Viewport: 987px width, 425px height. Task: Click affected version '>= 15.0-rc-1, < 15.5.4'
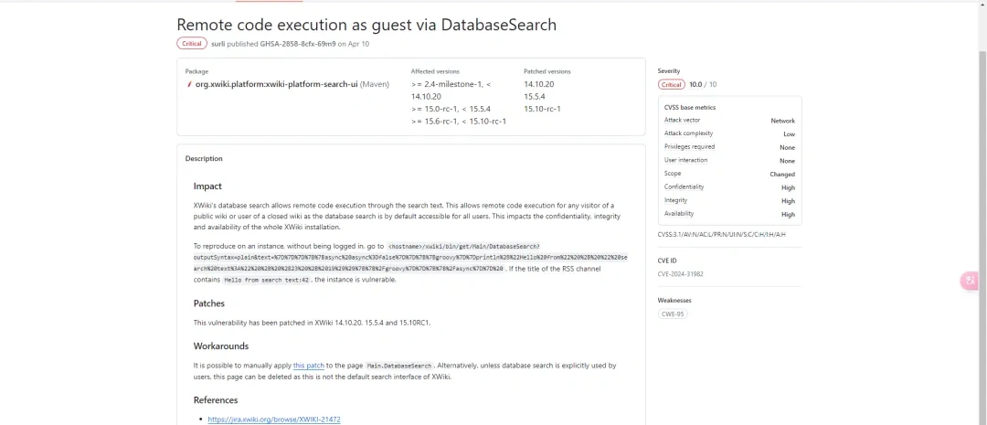tap(451, 109)
